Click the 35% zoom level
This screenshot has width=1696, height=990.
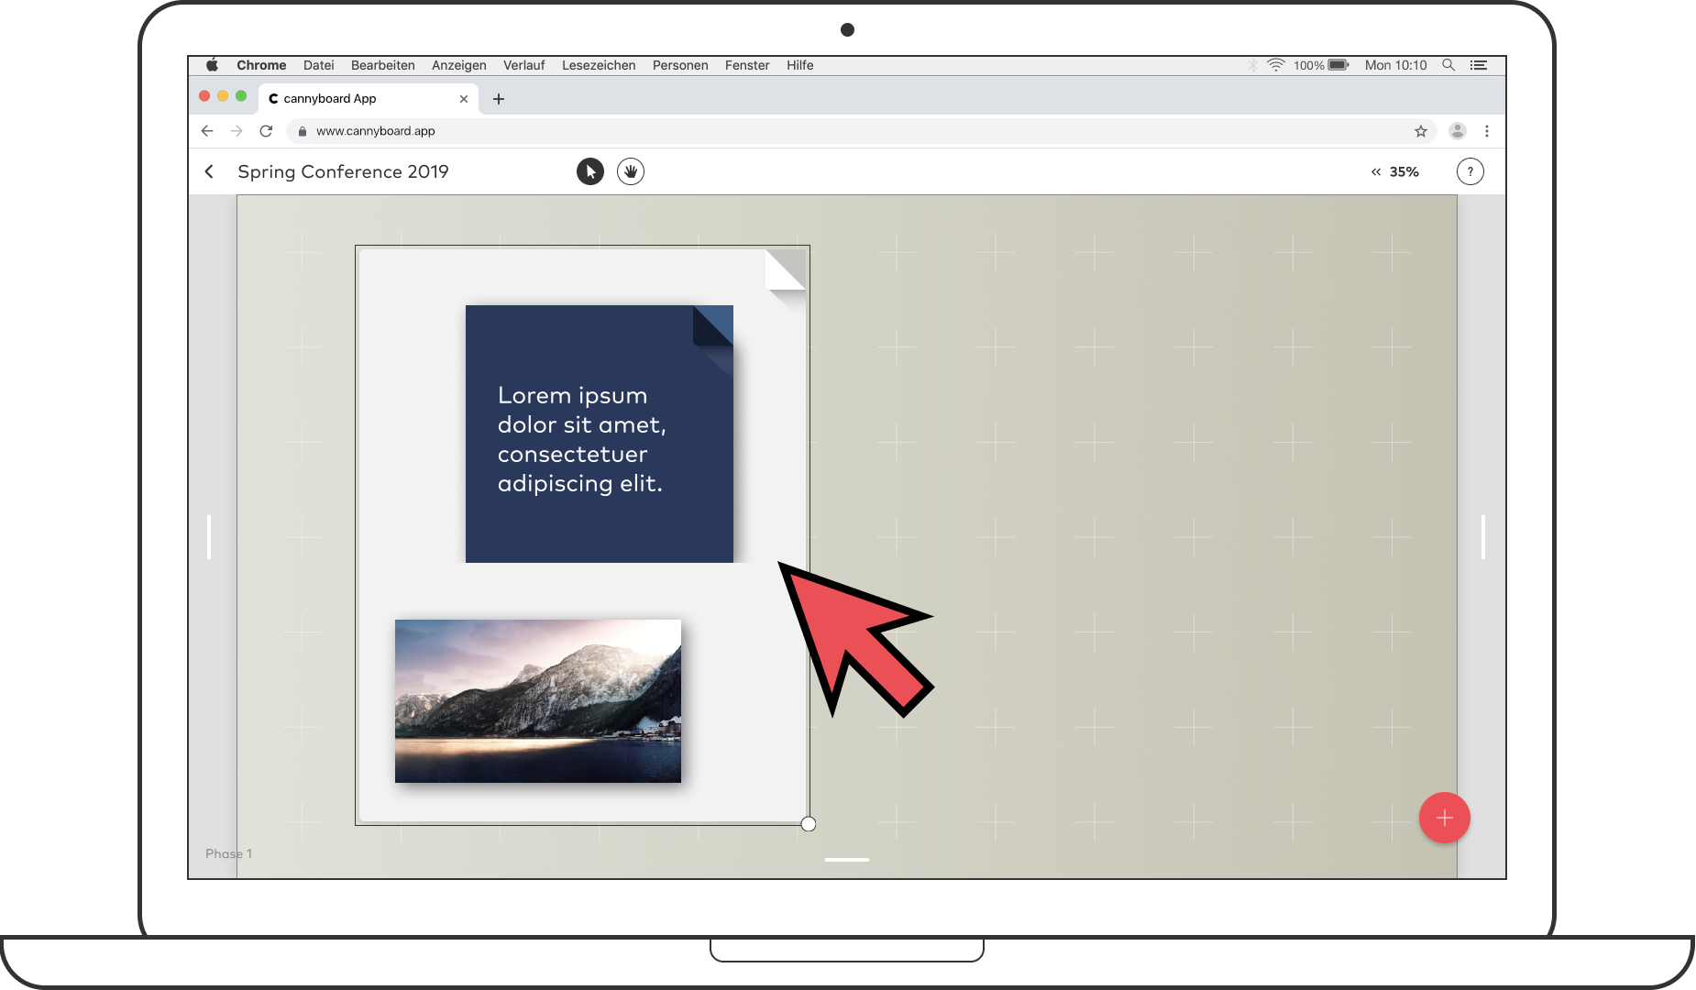tap(1404, 171)
